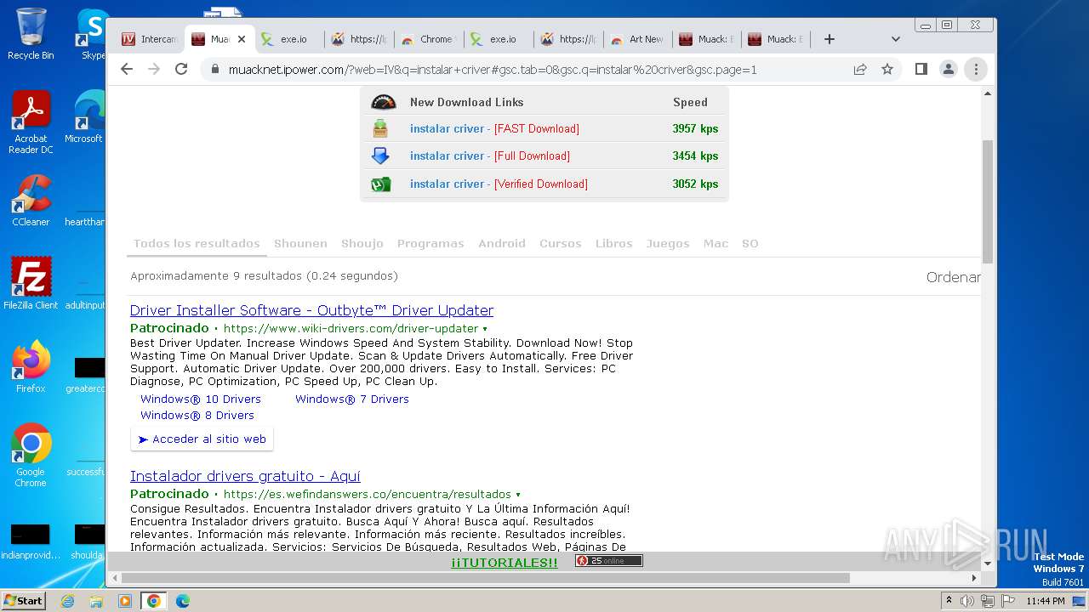Select the Mac results tab
The height and width of the screenshot is (612, 1089).
tap(716, 243)
